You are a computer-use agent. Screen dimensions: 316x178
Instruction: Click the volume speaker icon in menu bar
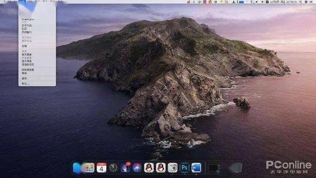click(256, 2)
